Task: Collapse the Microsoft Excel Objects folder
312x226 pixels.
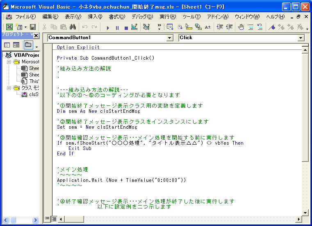Action: click(x=9, y=62)
